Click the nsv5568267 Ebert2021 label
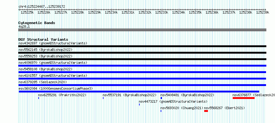This screenshot has width=275, height=123. 224,108
